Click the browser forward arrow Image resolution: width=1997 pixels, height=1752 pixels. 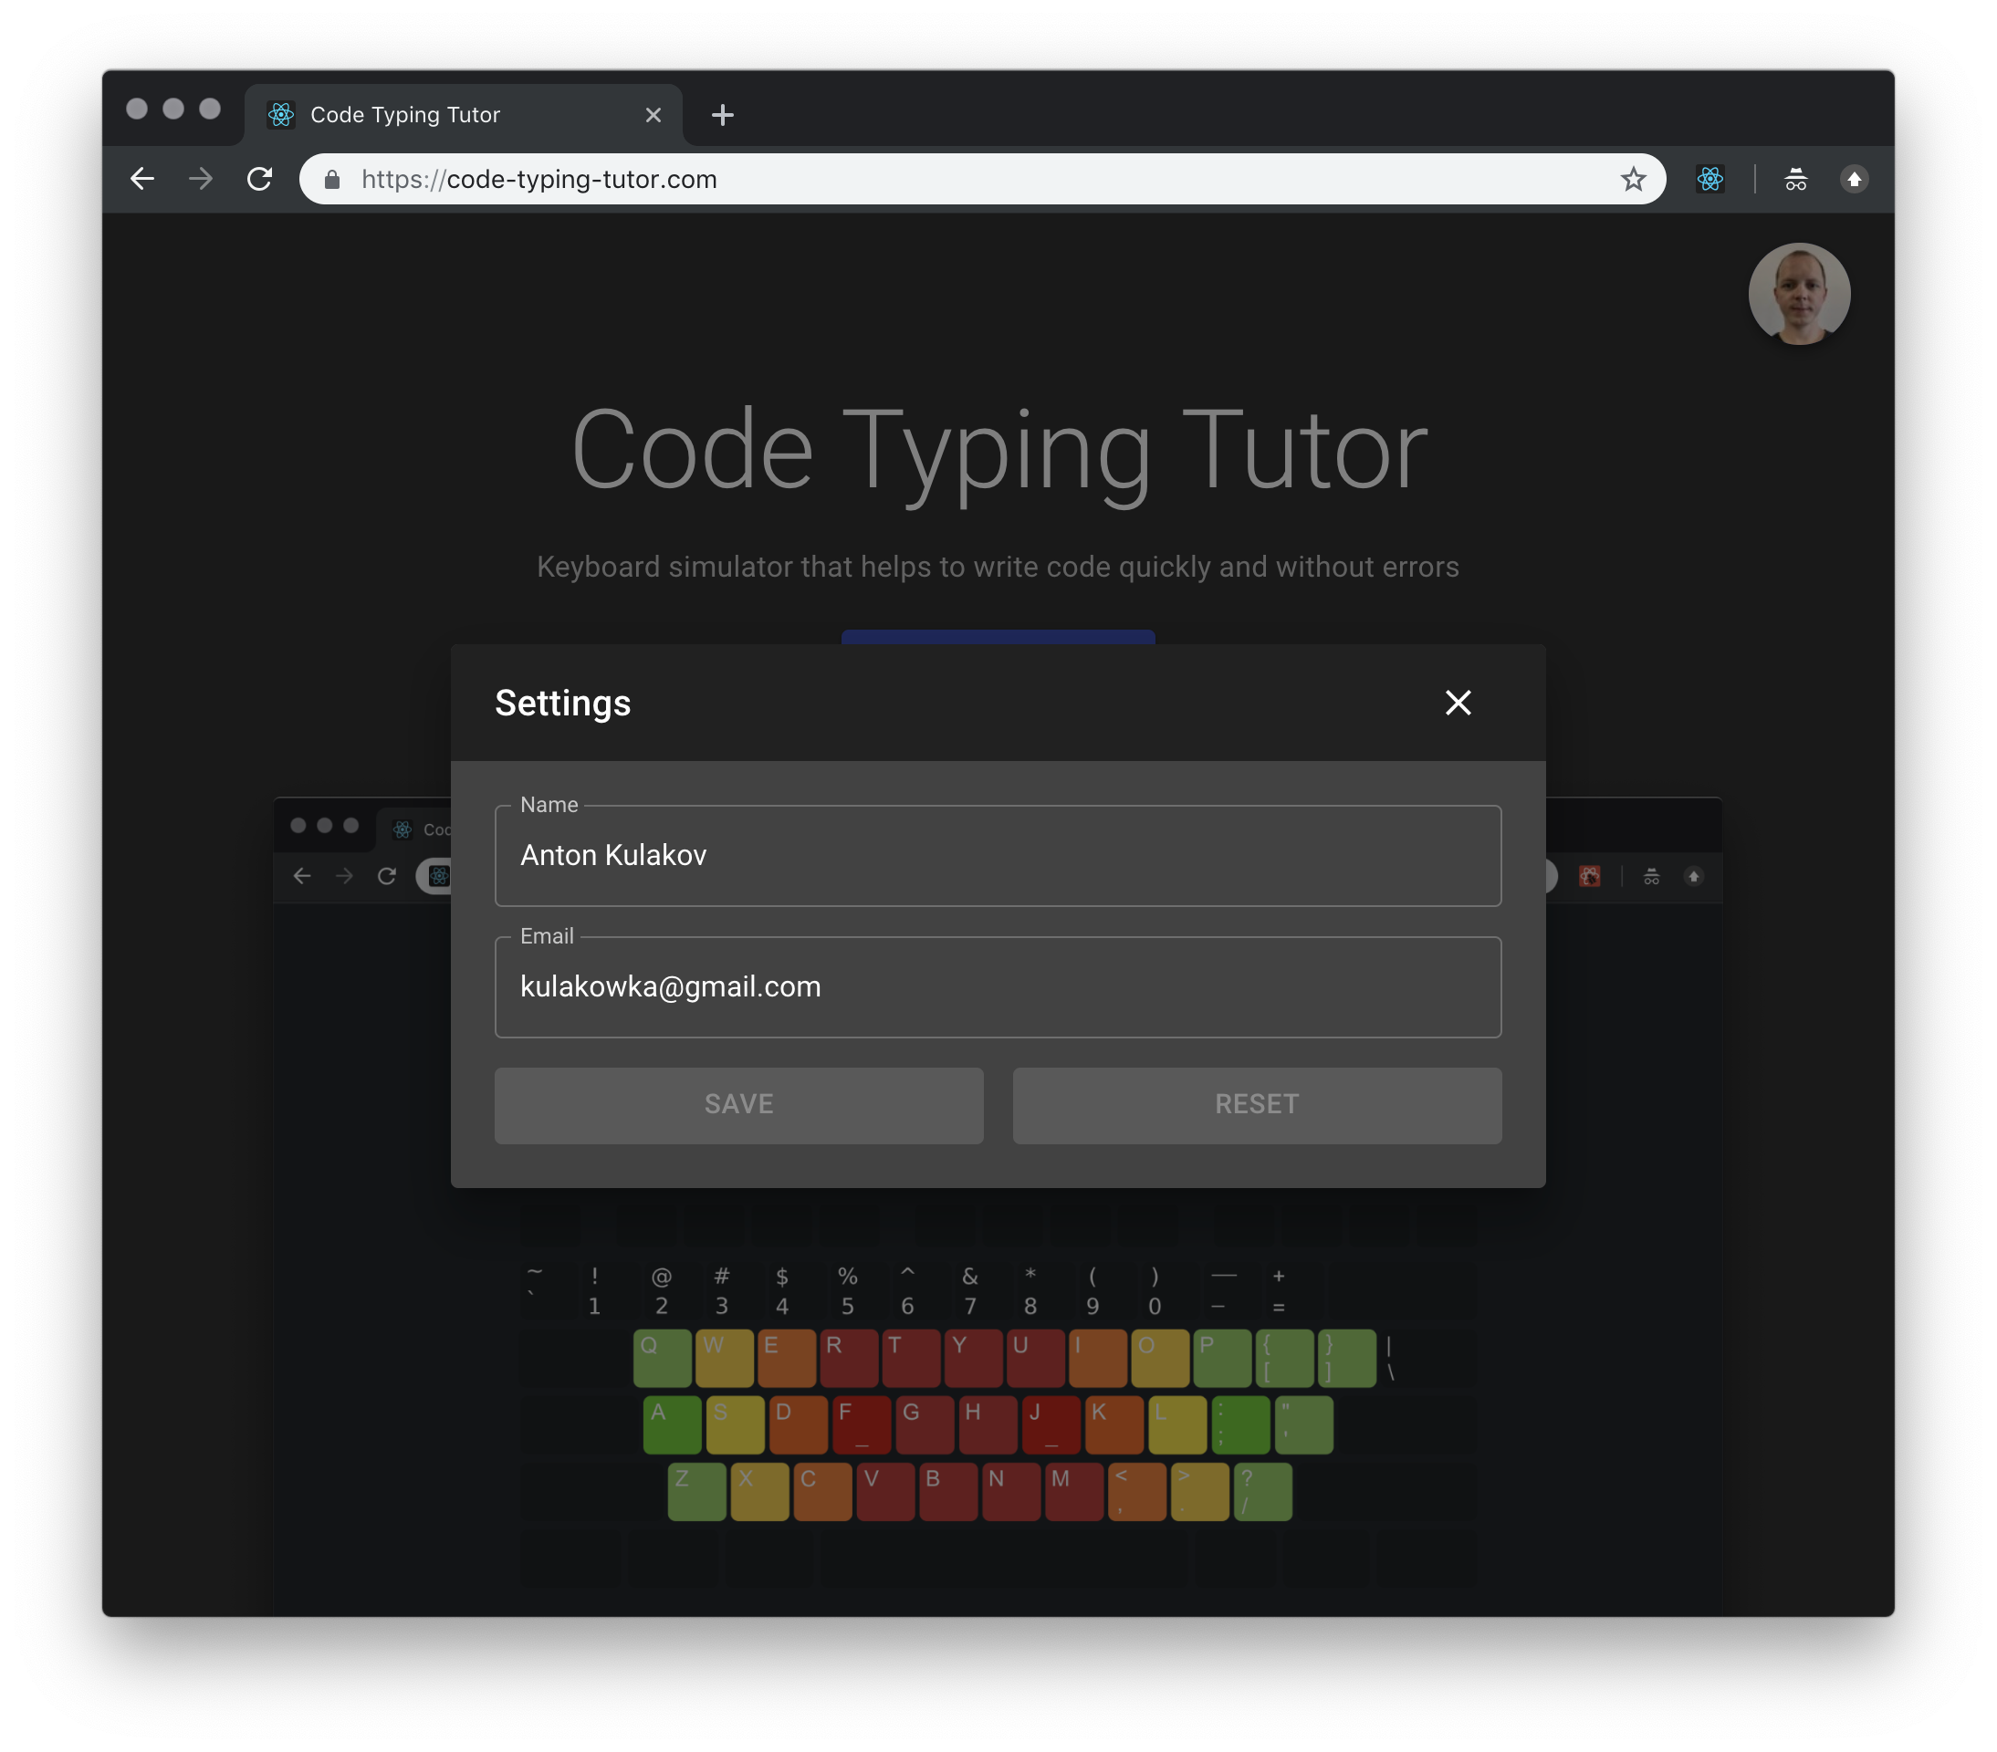pos(200,179)
